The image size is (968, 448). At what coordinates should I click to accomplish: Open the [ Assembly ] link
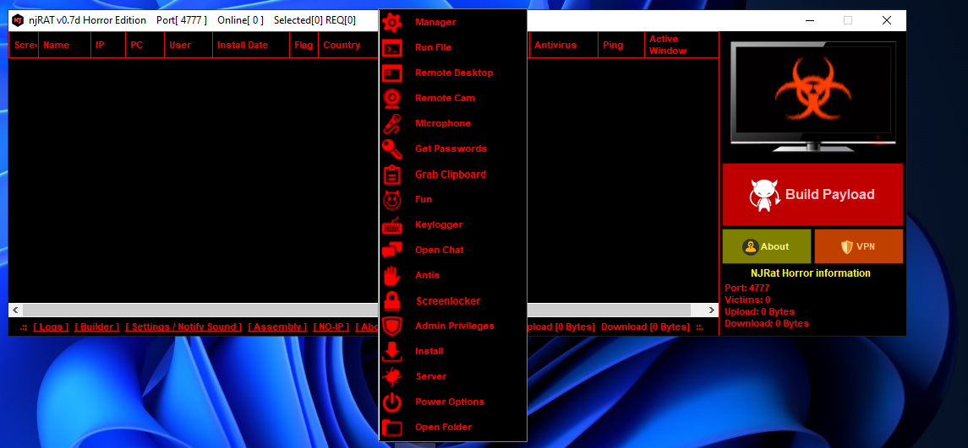pyautogui.click(x=277, y=327)
